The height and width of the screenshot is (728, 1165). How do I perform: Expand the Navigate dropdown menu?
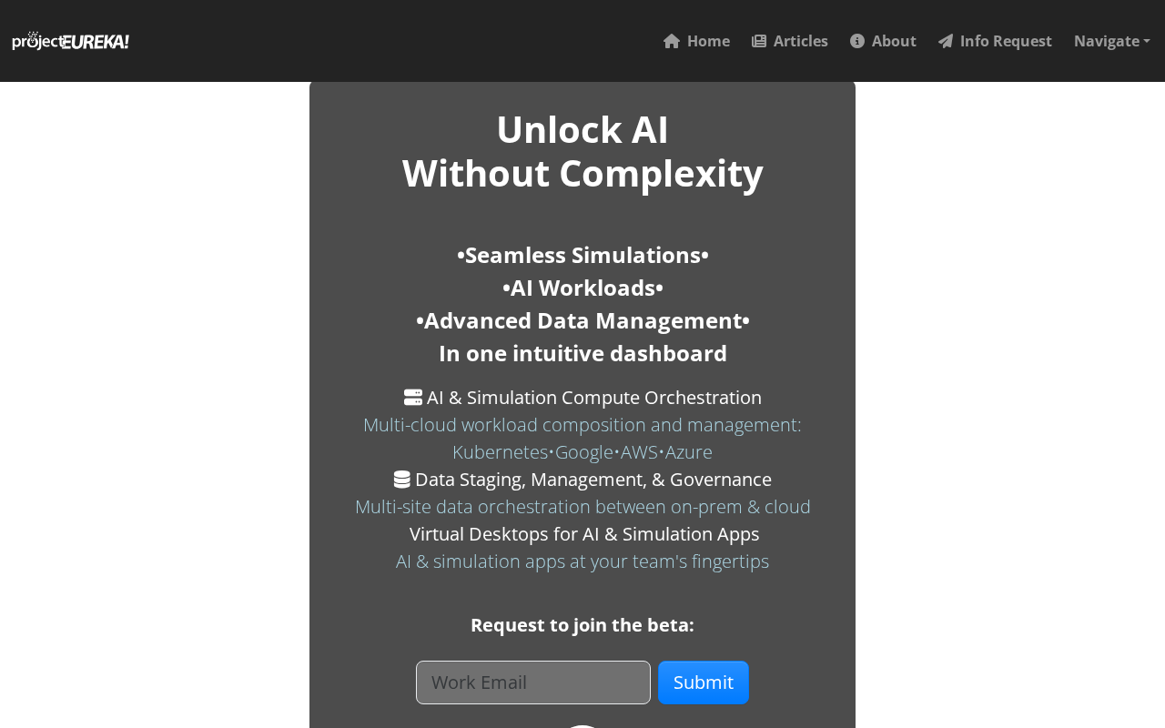point(1112,41)
